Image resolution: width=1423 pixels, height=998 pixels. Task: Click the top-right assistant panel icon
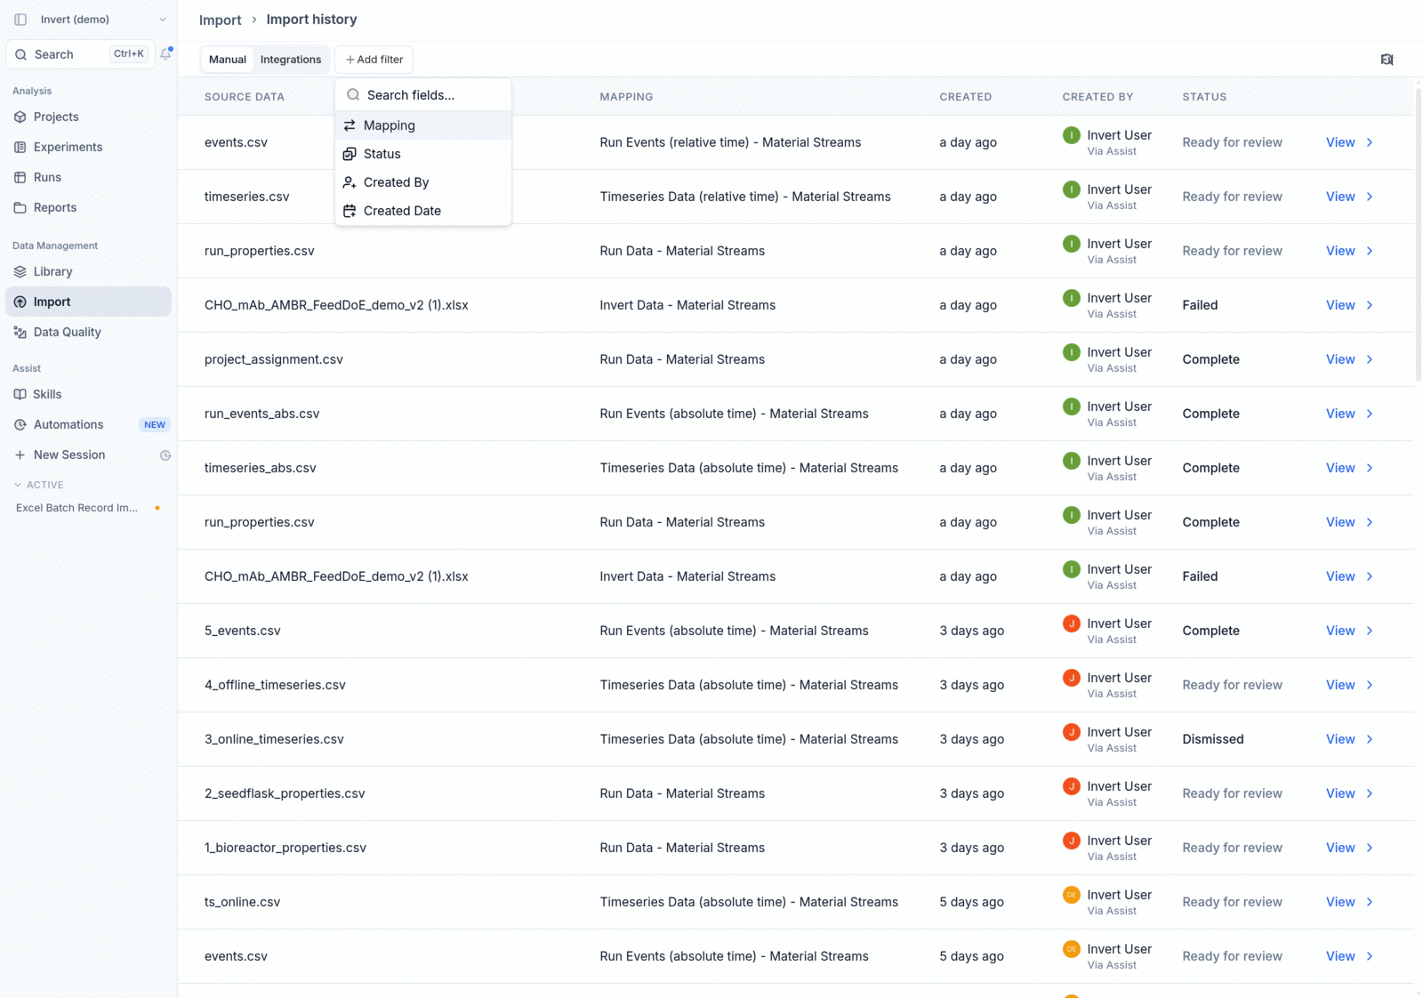[1387, 60]
